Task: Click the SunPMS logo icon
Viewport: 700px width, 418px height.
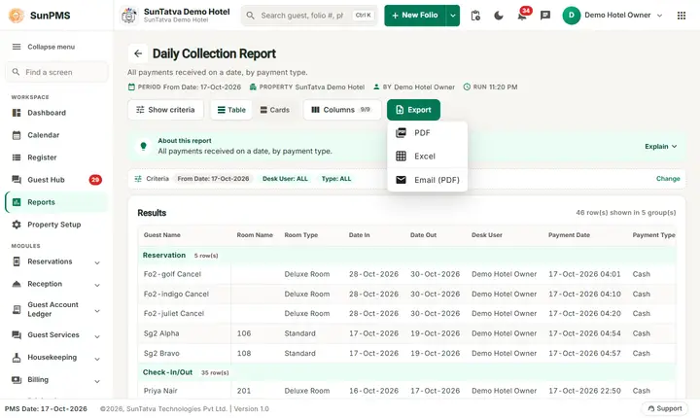Action: (17, 16)
